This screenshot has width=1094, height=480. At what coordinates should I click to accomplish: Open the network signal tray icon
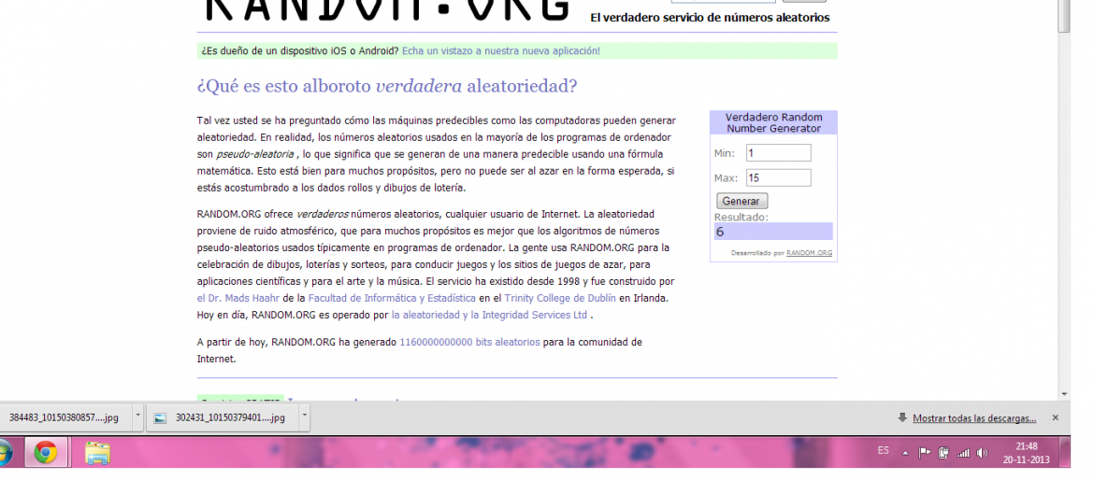(962, 453)
